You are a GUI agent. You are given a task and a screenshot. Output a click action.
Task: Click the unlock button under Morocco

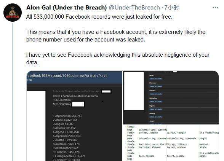coord(156,86)
